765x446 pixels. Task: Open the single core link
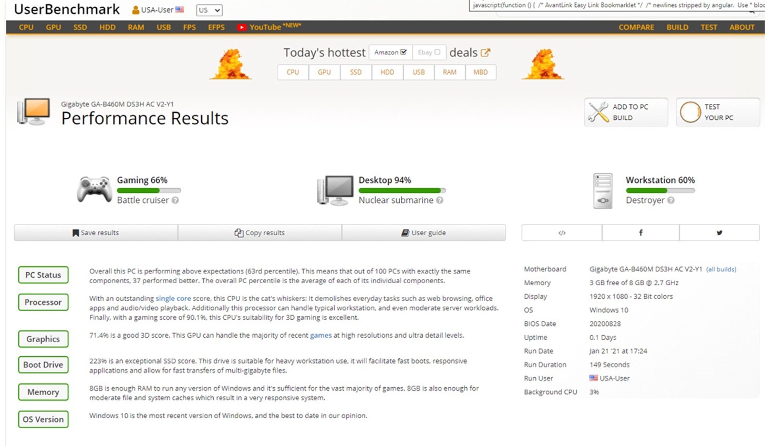(173, 298)
